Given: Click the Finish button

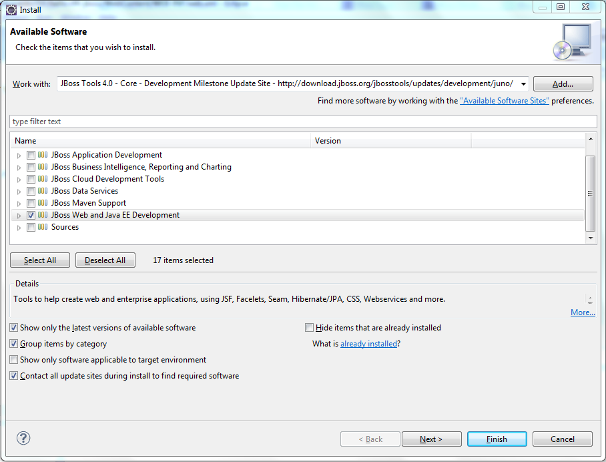Looking at the screenshot, I should 497,439.
